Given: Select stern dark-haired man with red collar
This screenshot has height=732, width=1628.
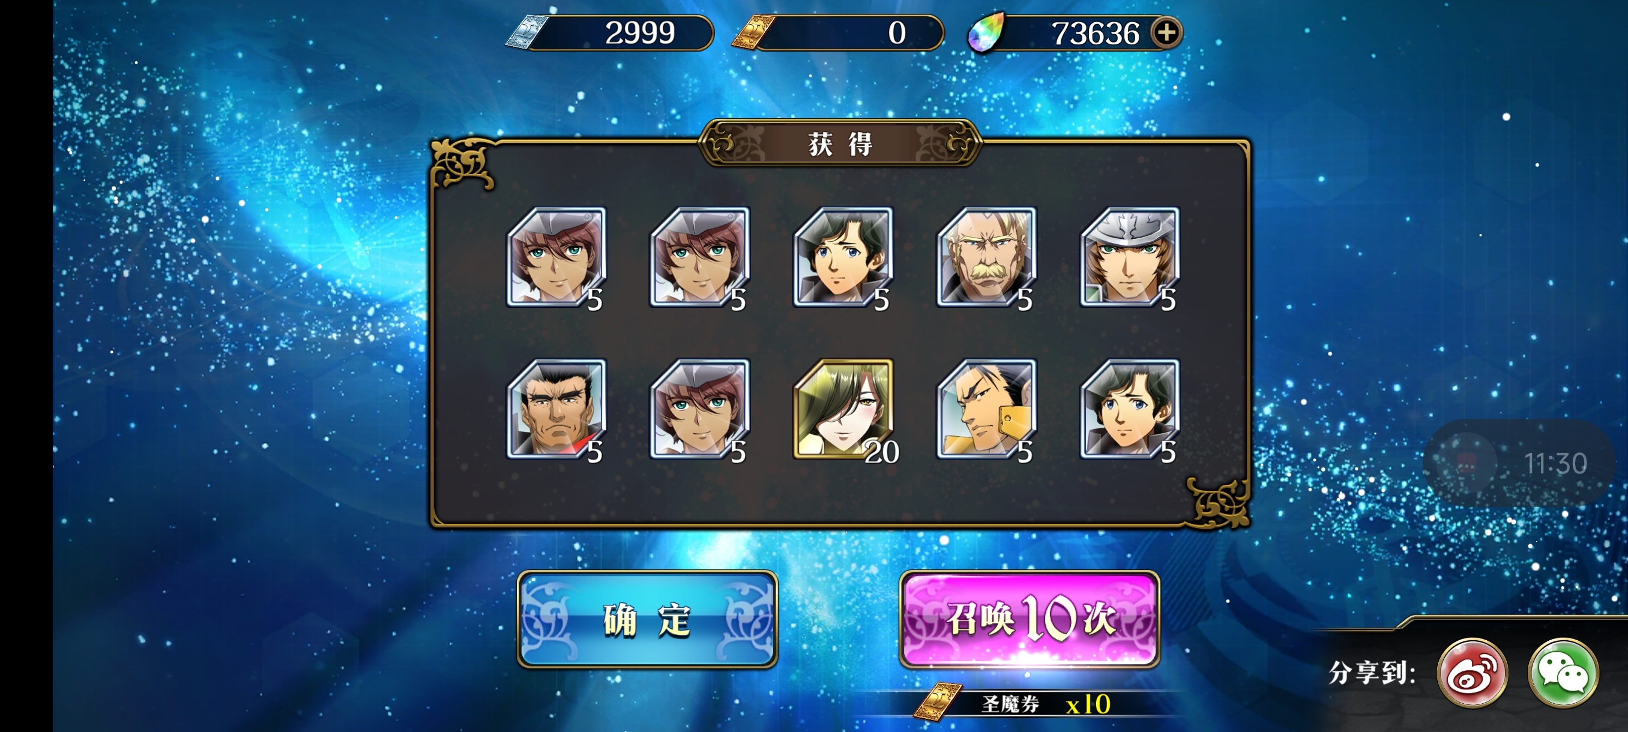Looking at the screenshot, I should [556, 409].
